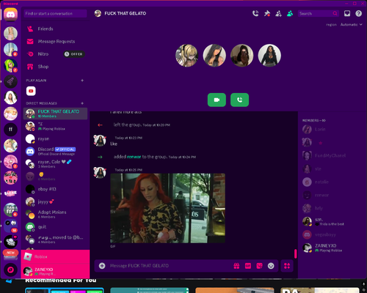Viewport: 367px width, 293px height.
Task: Open the ff server in sidebar
Action: point(10,130)
